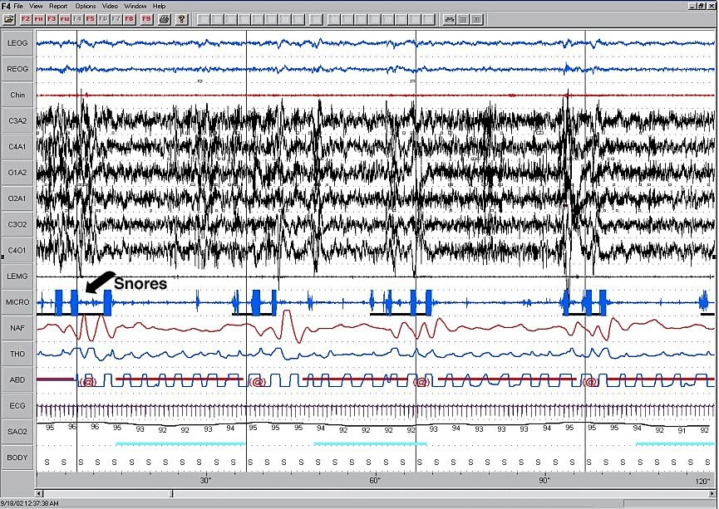Click the F3 toolbar button
Viewport: 719px width, 509px height.
(52, 19)
